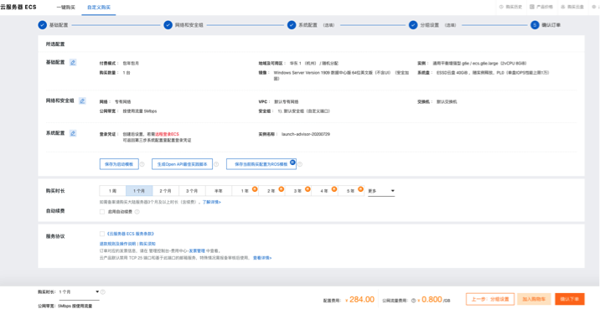Click the 确认订单 step number circle

click(535, 25)
